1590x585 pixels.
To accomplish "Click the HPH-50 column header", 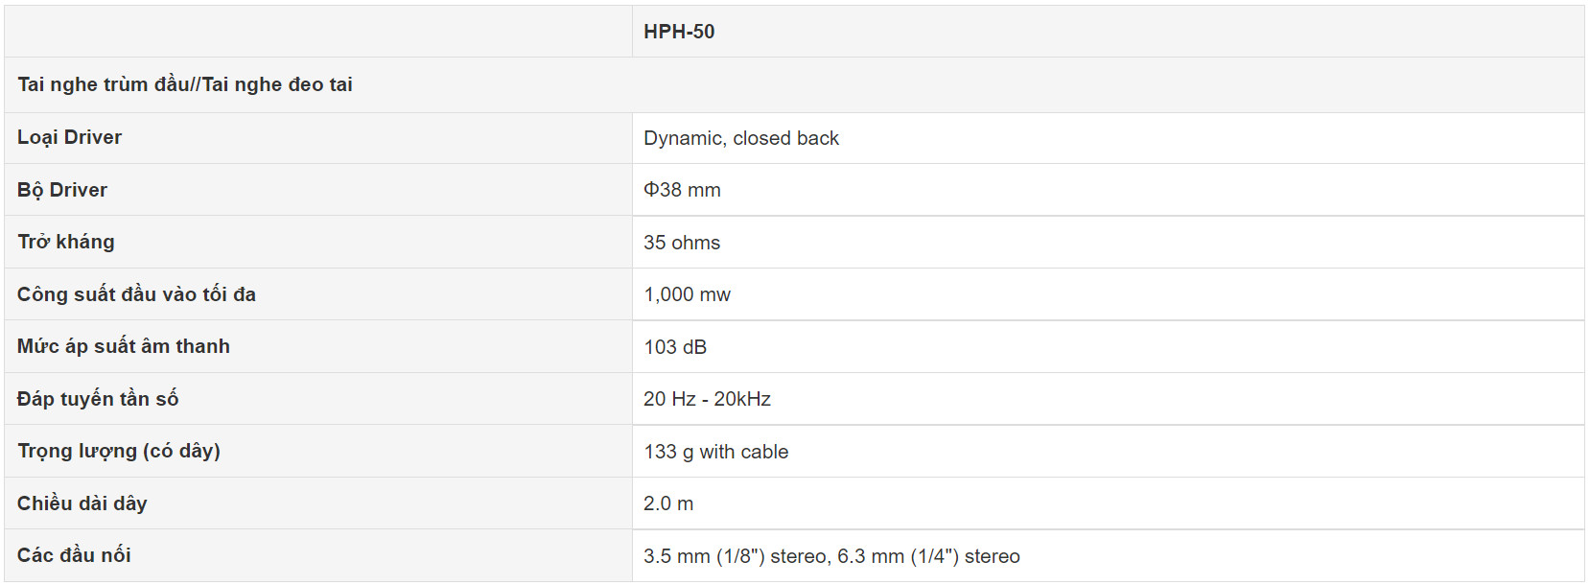I will pyautogui.click(x=679, y=32).
